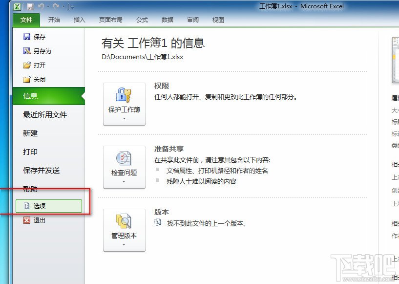The height and width of the screenshot is (284, 399).
Task: Open the 审阅 (Review) ribbon tab
Action: (192, 20)
